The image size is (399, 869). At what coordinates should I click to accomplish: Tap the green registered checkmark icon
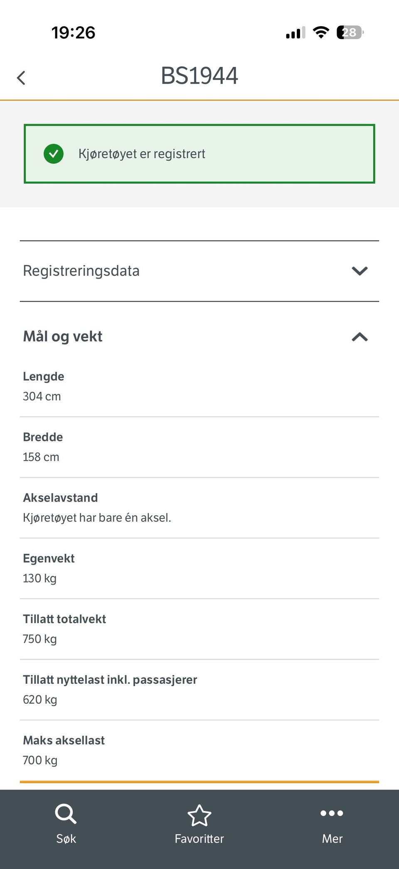pyautogui.click(x=54, y=154)
